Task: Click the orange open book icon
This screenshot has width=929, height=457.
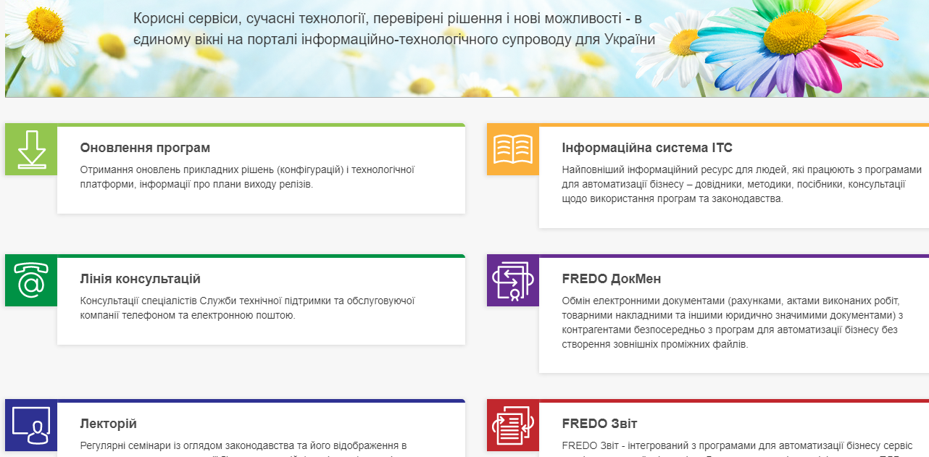Action: [x=513, y=149]
